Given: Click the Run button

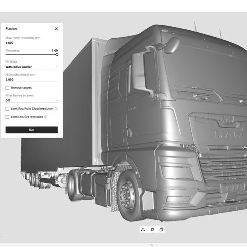Looking at the screenshot, I should pos(32,130).
